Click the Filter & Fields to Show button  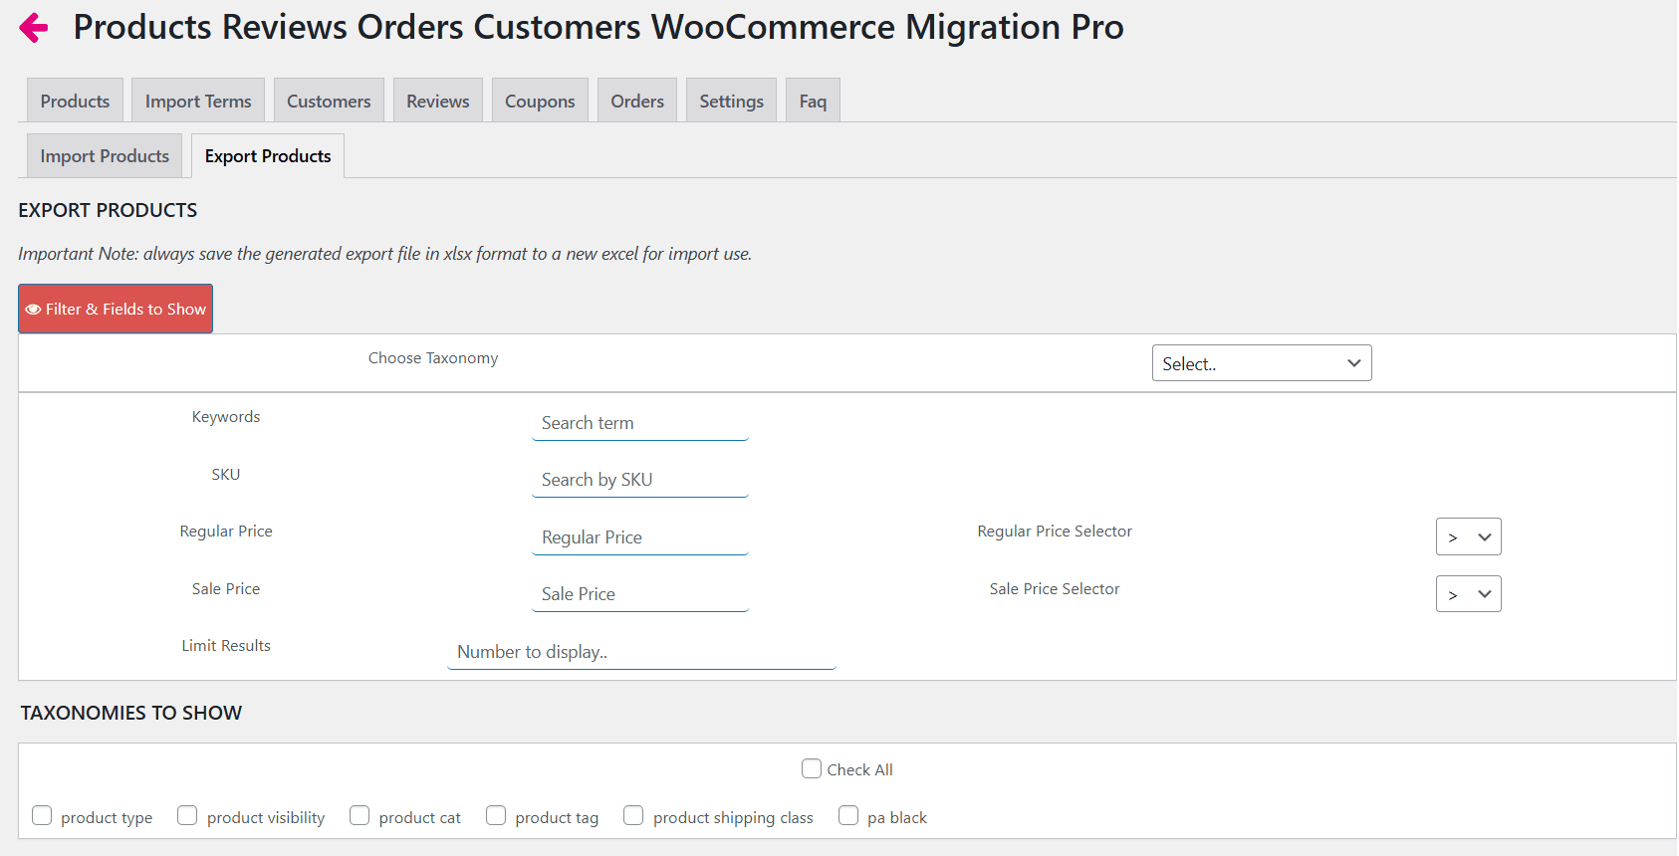point(116,309)
